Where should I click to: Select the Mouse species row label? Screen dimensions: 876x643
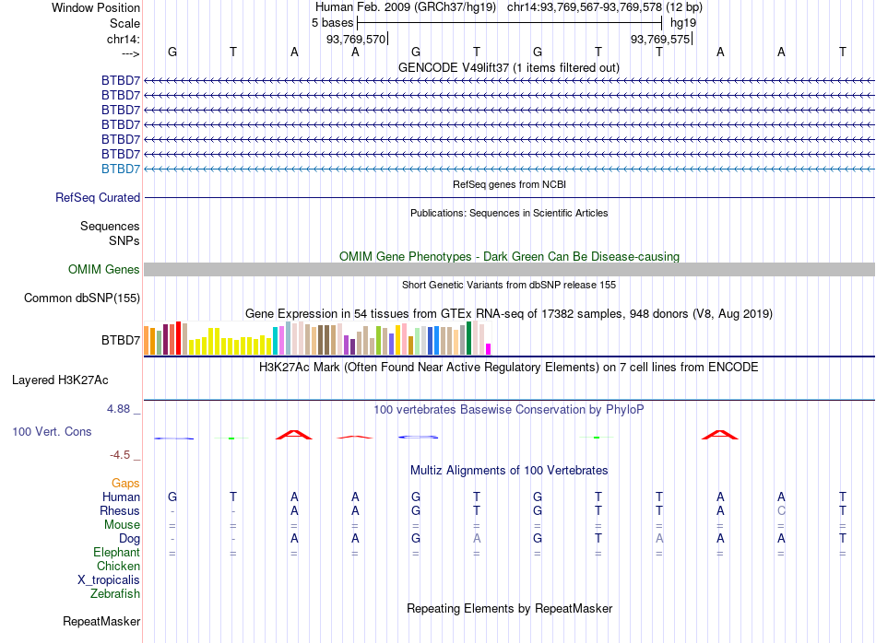click(123, 525)
